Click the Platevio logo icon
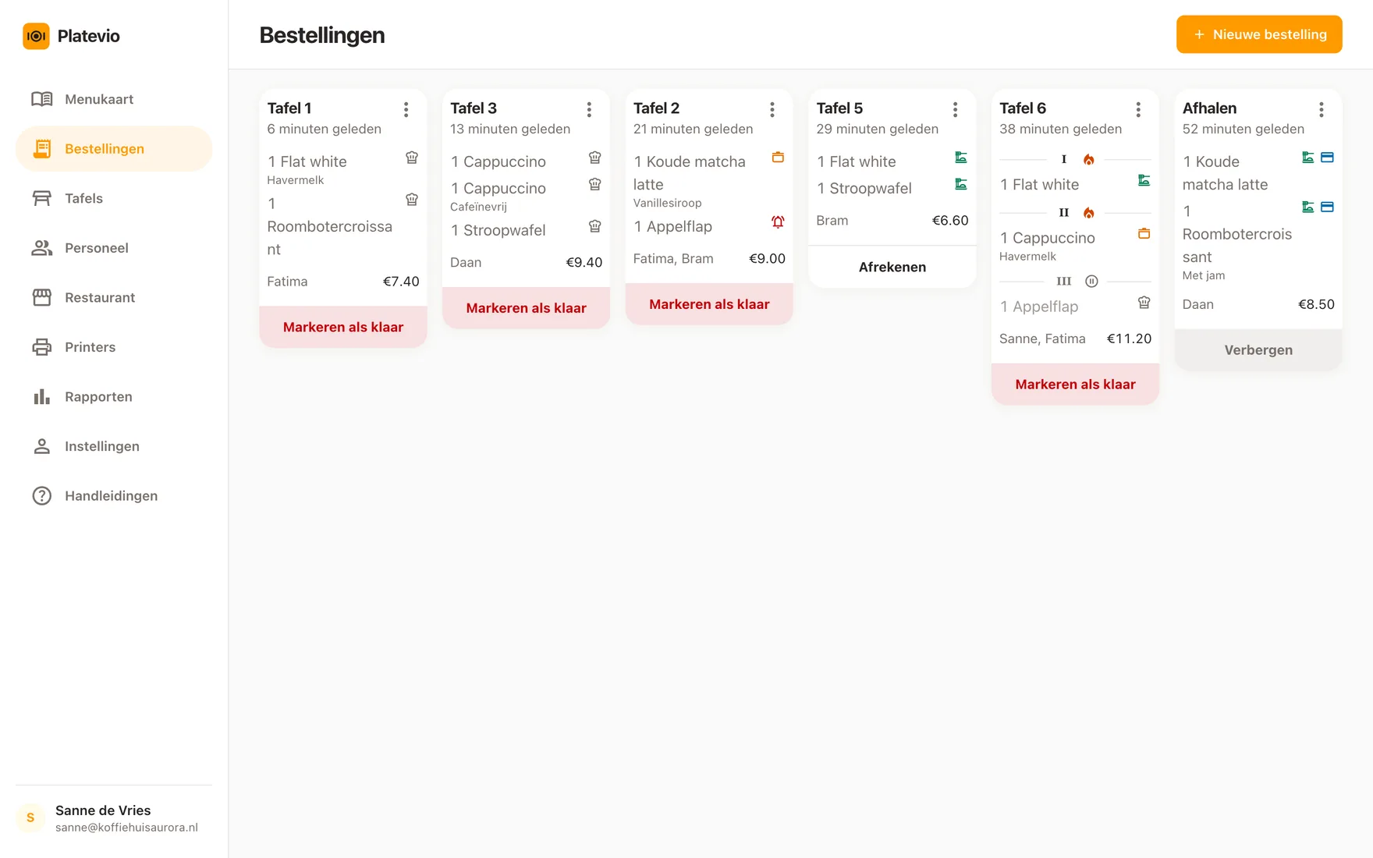 [x=36, y=36]
